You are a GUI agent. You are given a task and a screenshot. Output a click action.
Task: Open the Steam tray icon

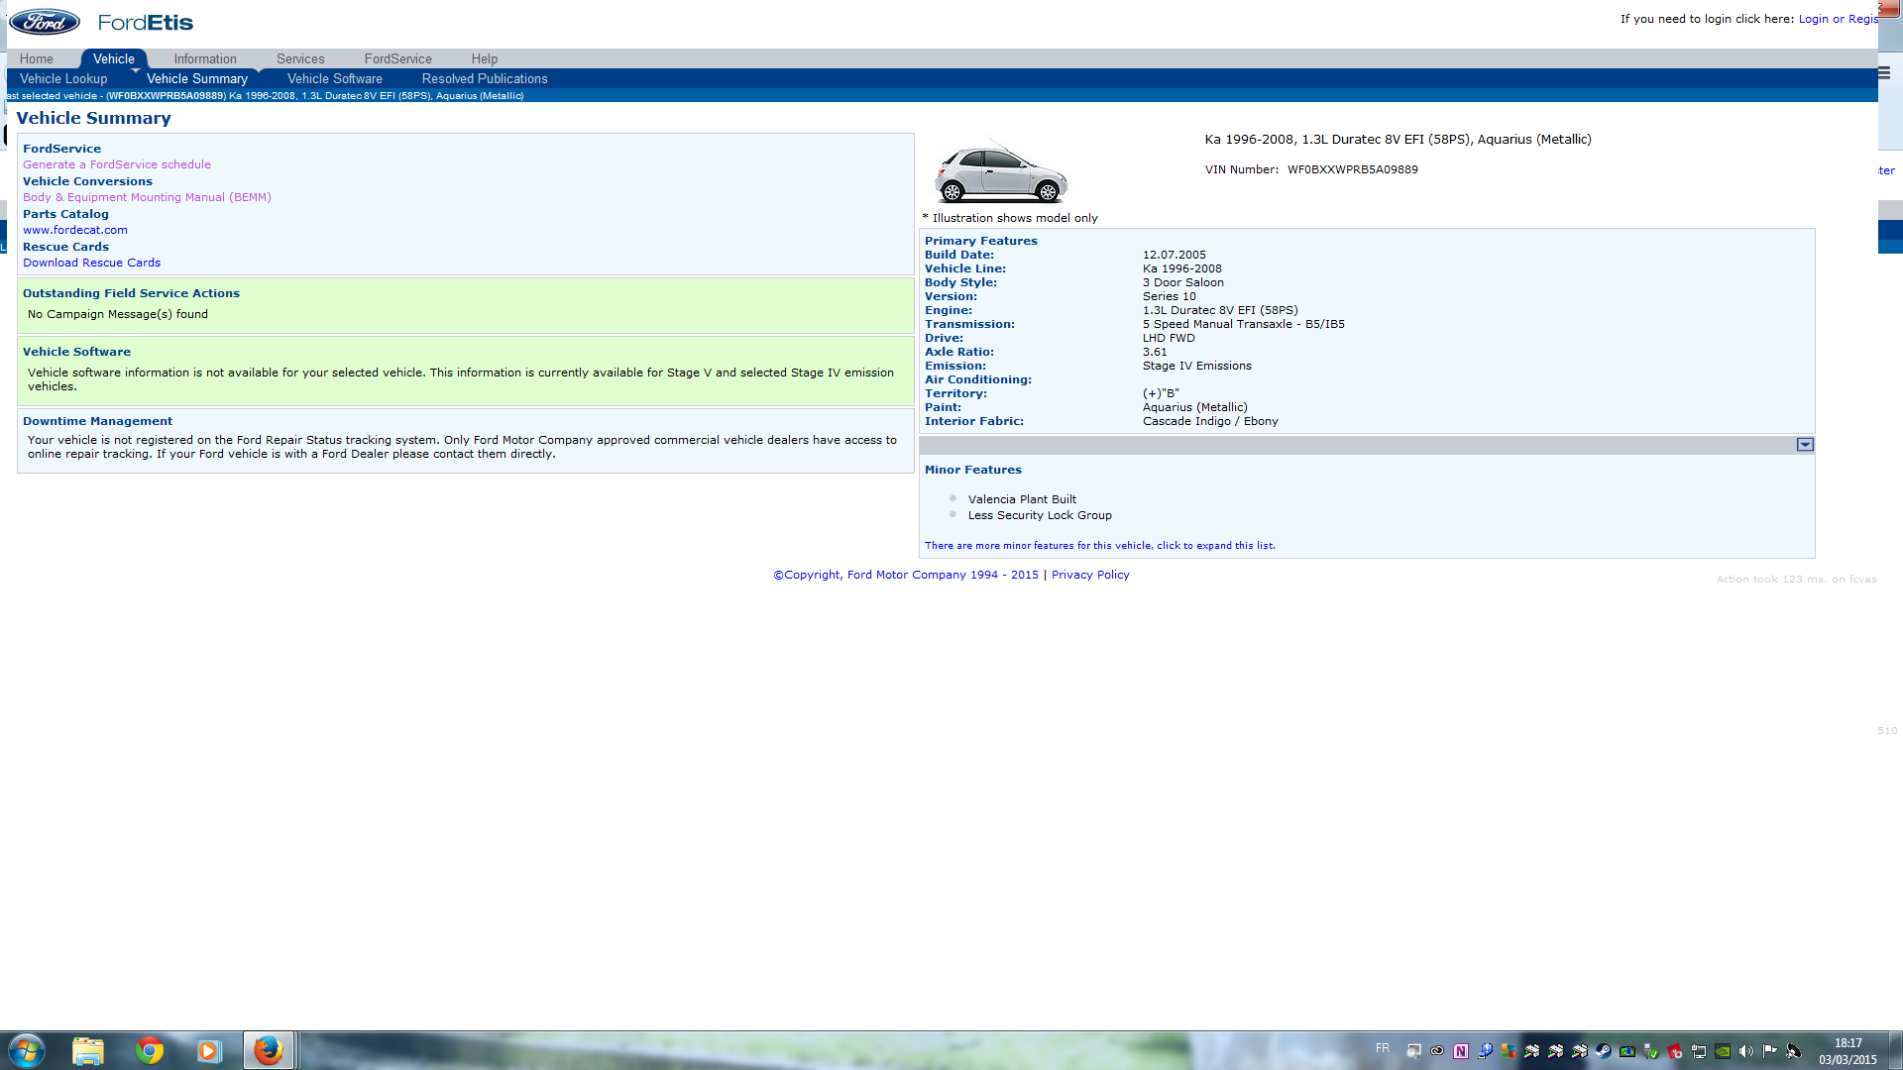pyautogui.click(x=1604, y=1051)
